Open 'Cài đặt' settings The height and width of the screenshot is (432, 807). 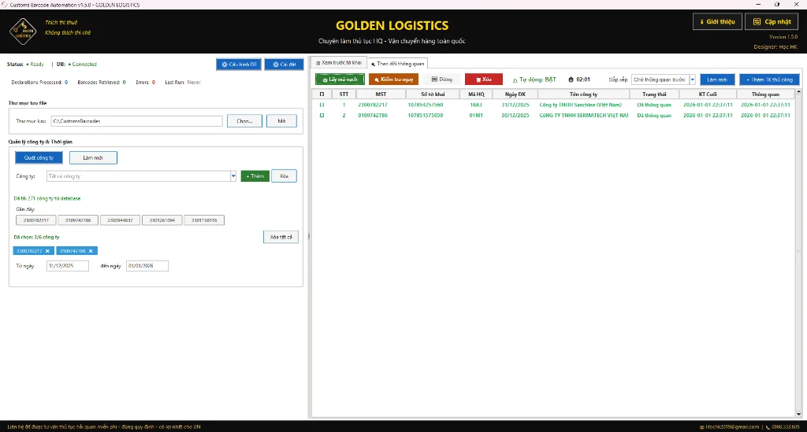284,65
